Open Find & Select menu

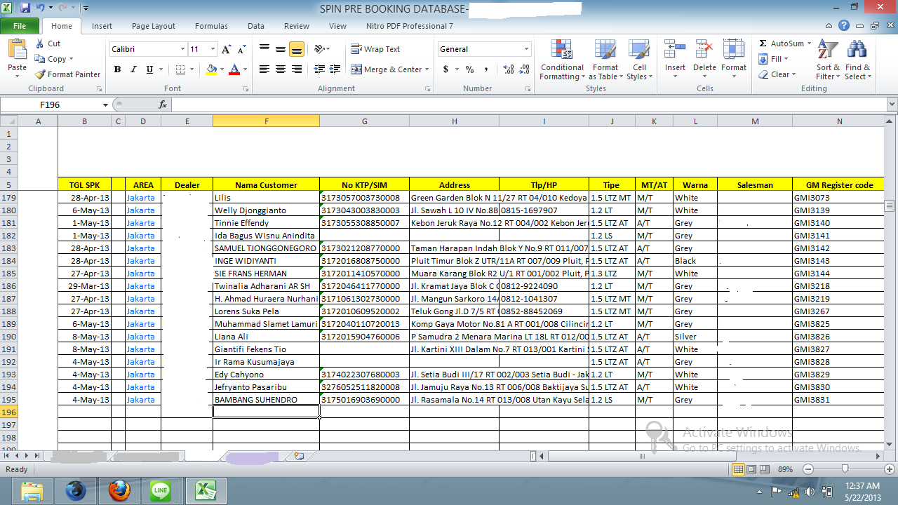coord(857,60)
